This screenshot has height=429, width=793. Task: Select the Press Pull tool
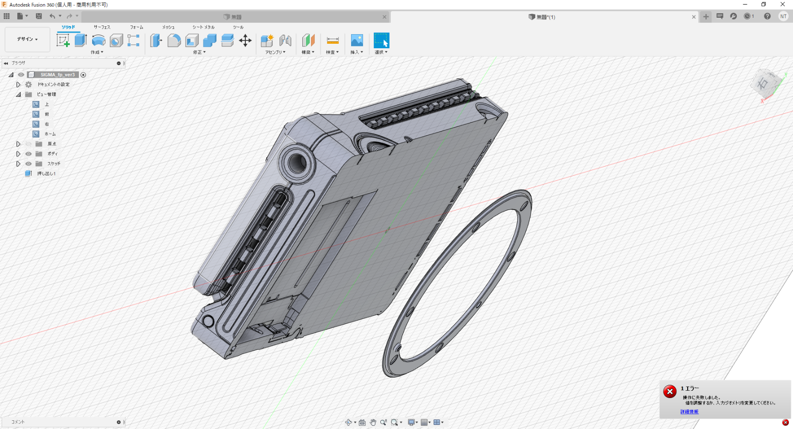click(156, 41)
